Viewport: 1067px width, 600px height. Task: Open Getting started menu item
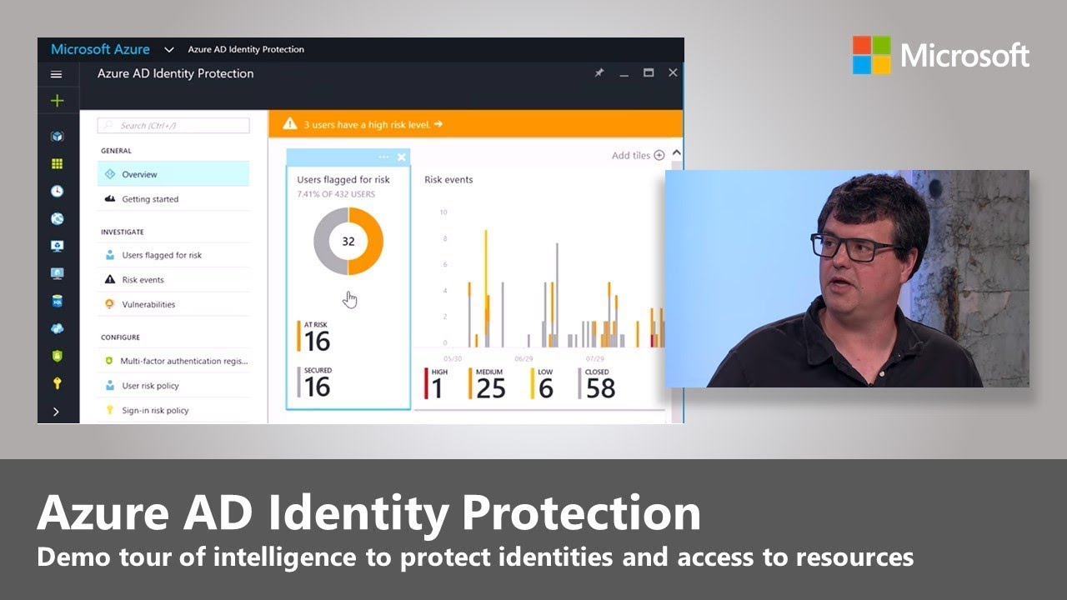(173, 199)
